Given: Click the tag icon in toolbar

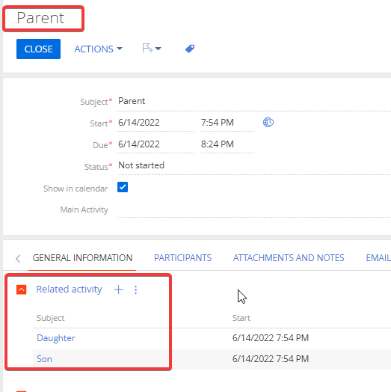Looking at the screenshot, I should 190,49.
